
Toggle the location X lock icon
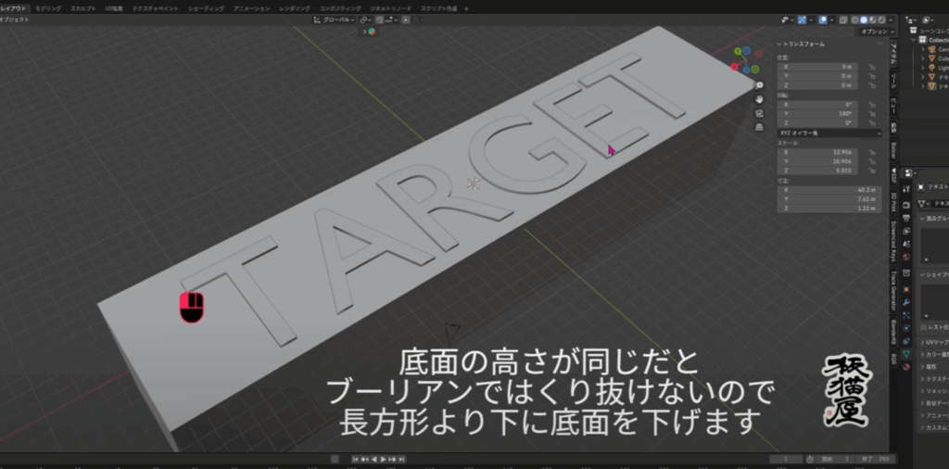(x=873, y=67)
